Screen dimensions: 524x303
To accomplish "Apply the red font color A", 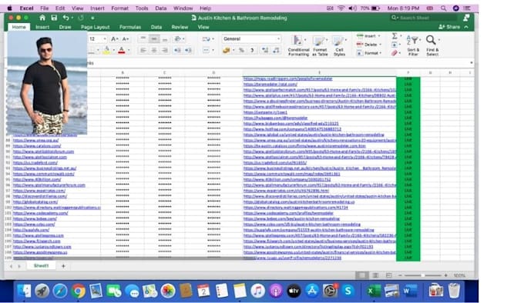I will coord(121,50).
